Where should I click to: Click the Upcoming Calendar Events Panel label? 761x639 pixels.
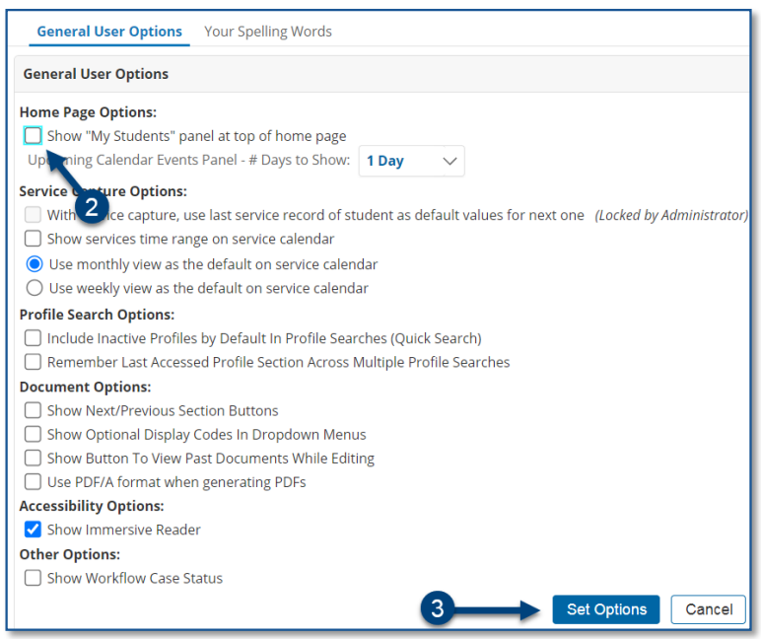(x=189, y=160)
